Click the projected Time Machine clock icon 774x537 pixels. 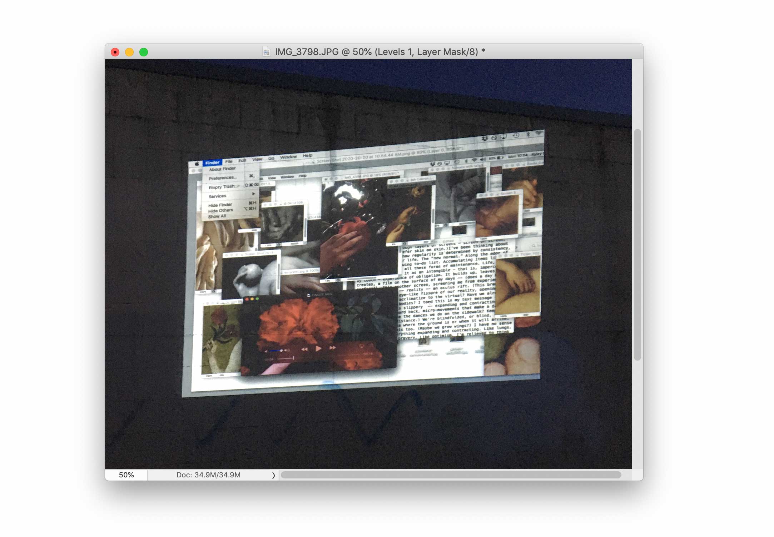[x=516, y=135]
